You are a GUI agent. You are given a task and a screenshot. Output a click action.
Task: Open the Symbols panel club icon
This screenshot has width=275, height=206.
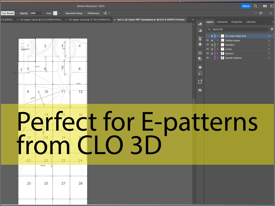point(200,44)
